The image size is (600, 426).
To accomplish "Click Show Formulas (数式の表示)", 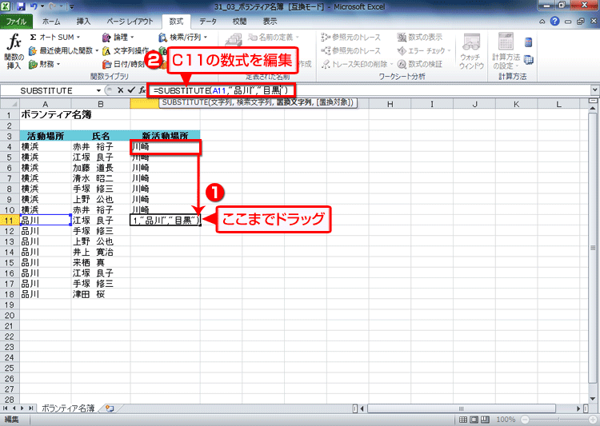I will tap(420, 37).
